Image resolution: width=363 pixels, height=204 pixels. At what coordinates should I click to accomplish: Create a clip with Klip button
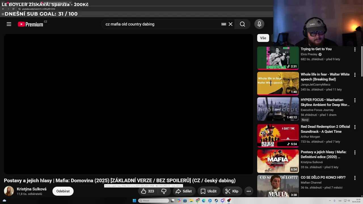click(x=232, y=191)
